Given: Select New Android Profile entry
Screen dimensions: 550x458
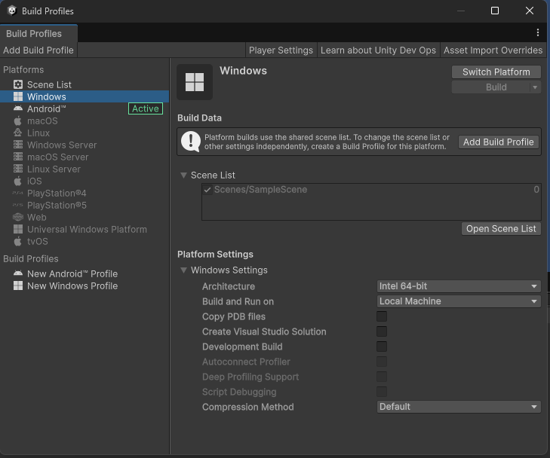Looking at the screenshot, I should click(x=84, y=273).
